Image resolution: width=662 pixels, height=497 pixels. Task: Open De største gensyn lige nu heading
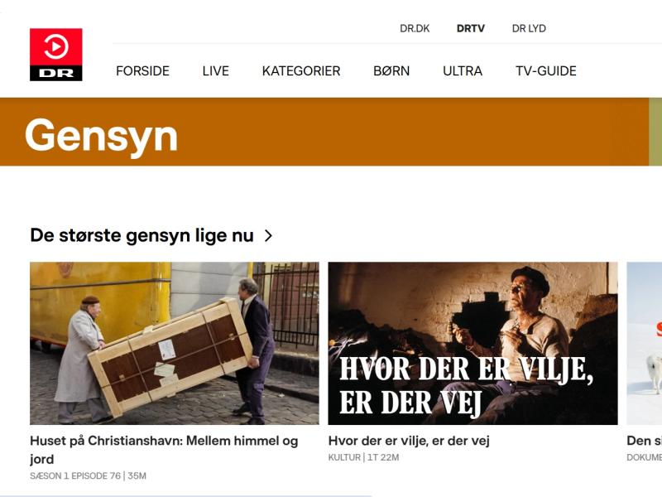(x=142, y=235)
